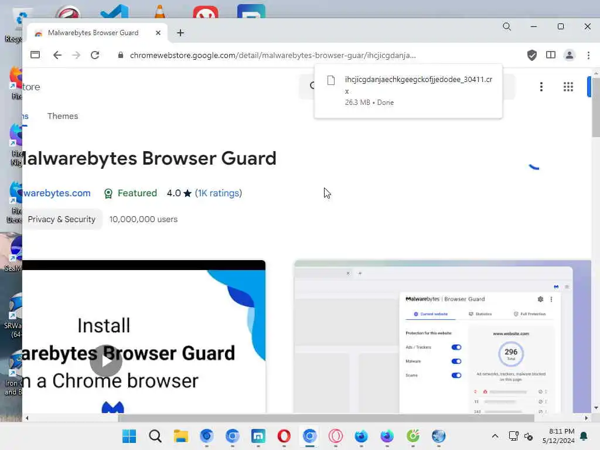The image size is (600, 450).
Task: Click the shield icon in the browser toolbar
Action: (x=532, y=55)
